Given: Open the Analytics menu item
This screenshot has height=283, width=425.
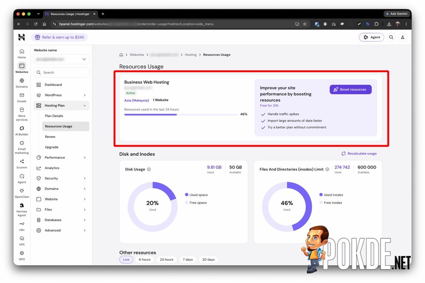Looking at the screenshot, I should 61,168.
